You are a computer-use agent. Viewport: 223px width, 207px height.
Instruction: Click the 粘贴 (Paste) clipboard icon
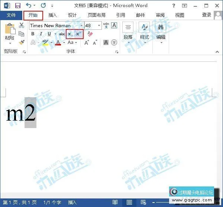coord(10,29)
